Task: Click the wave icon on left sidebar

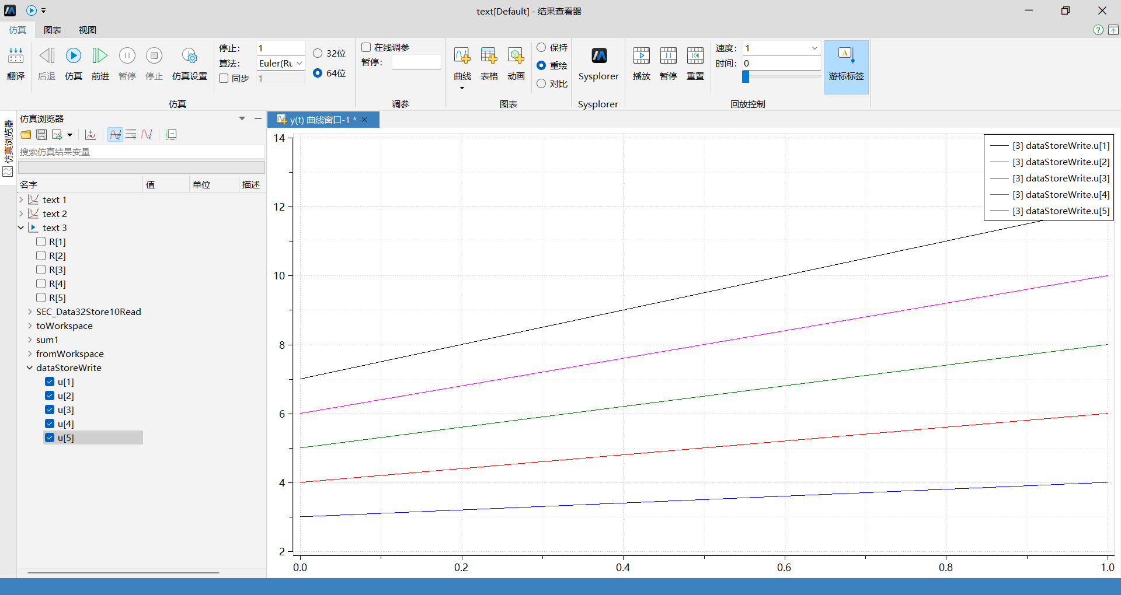Action: point(8,172)
